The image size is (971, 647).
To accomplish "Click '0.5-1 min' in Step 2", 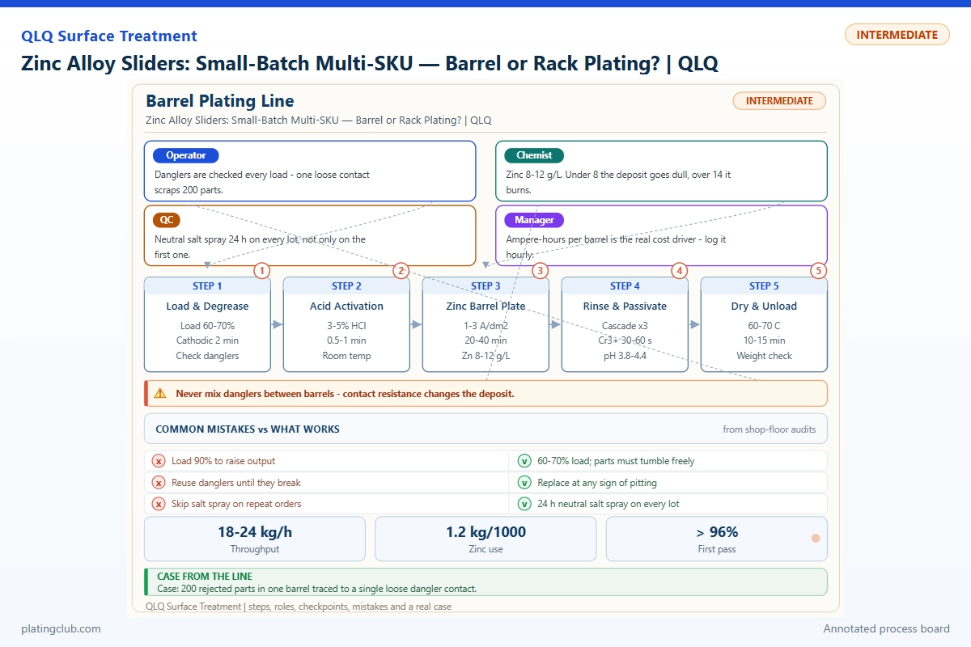I will (x=346, y=340).
